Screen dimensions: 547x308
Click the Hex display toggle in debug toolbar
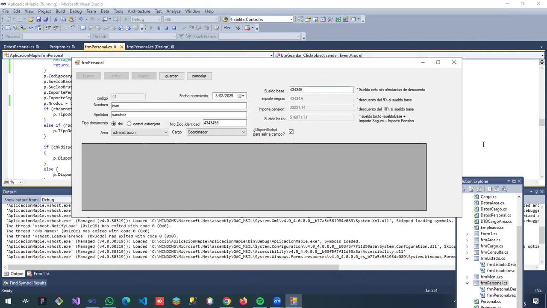click(x=227, y=28)
